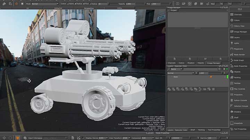
Task: Open the Snapshots palette
Action: click(238, 123)
